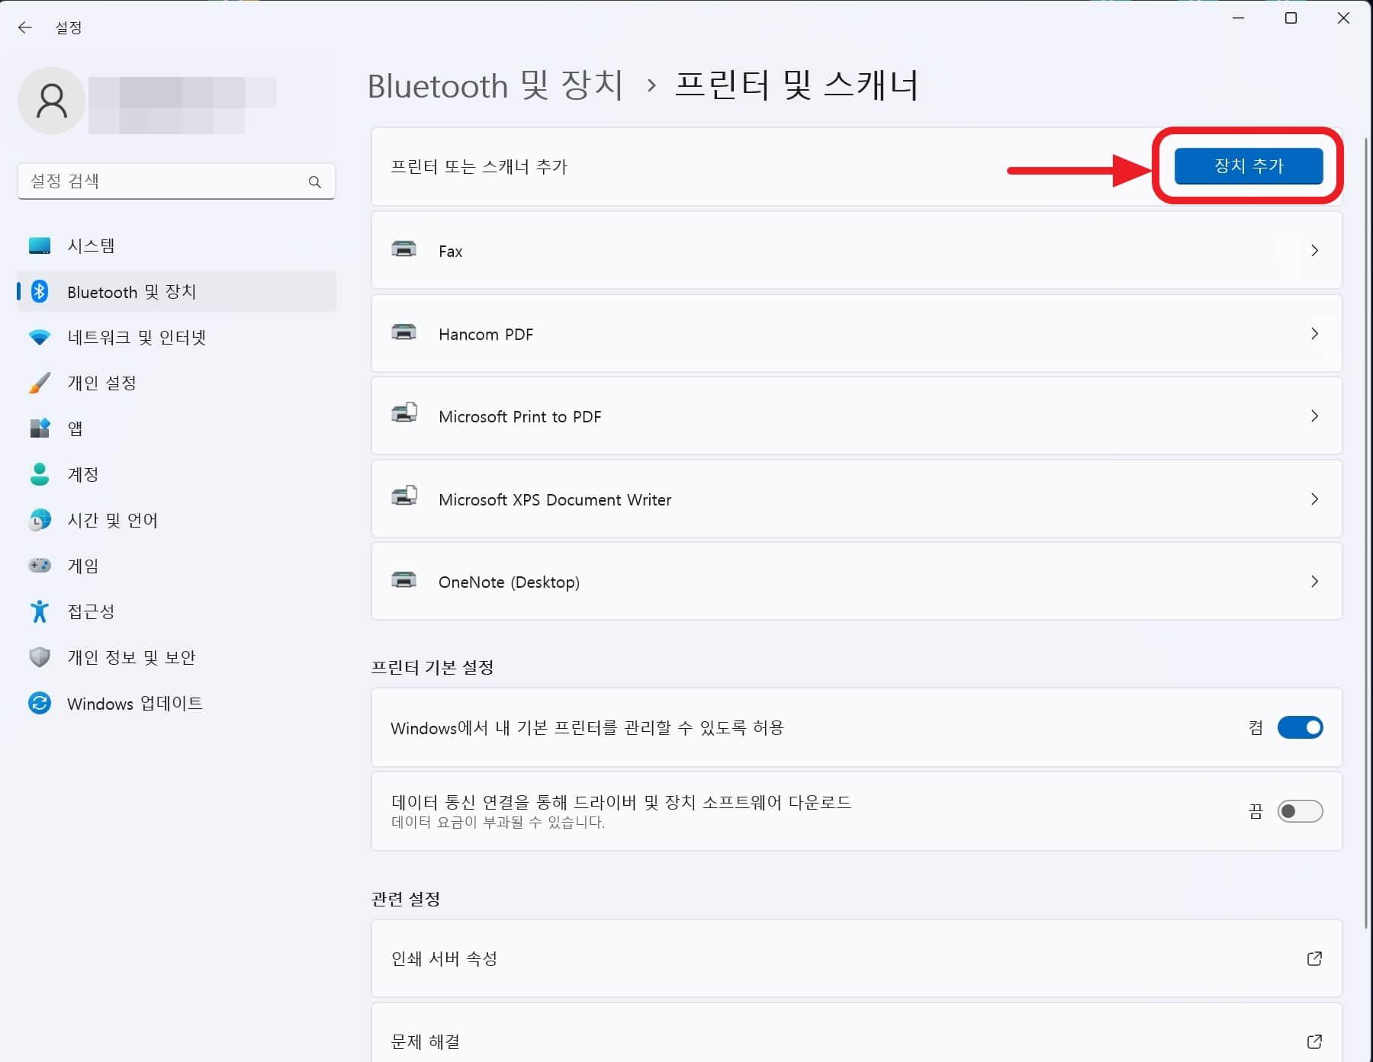Click the Microsoft Print to PDF printer icon

pos(404,413)
